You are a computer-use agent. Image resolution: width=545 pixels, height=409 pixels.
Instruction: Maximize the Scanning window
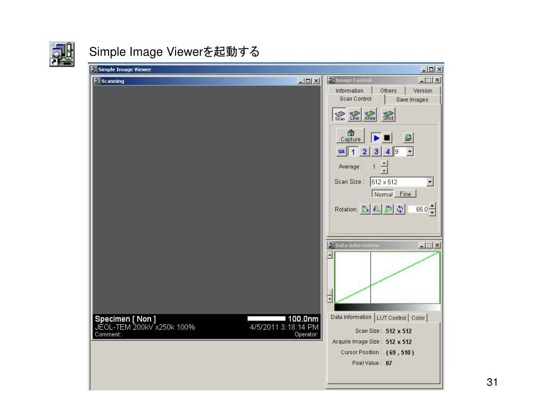[x=308, y=81]
